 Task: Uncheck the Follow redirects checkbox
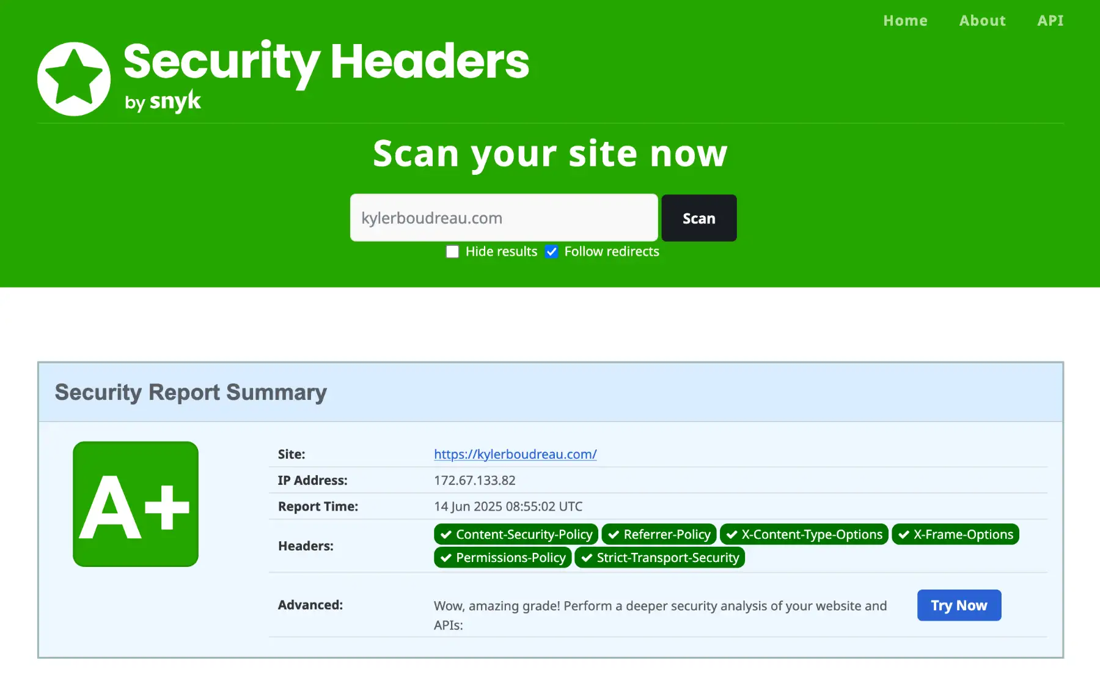pyautogui.click(x=552, y=252)
